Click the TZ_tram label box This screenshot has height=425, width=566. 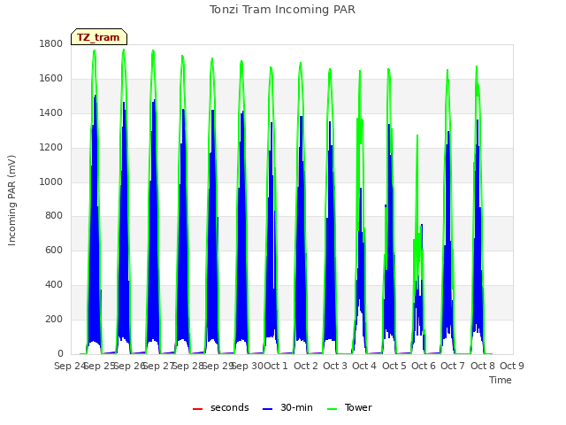99,37
